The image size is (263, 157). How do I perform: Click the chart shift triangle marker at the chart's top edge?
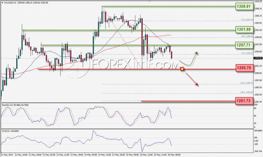149,1
